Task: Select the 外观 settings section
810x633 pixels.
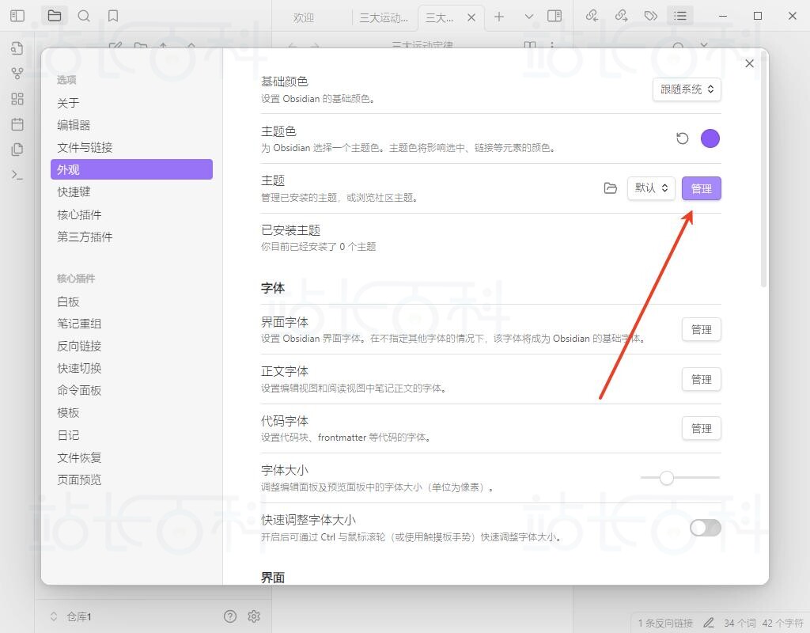Action: (x=131, y=169)
